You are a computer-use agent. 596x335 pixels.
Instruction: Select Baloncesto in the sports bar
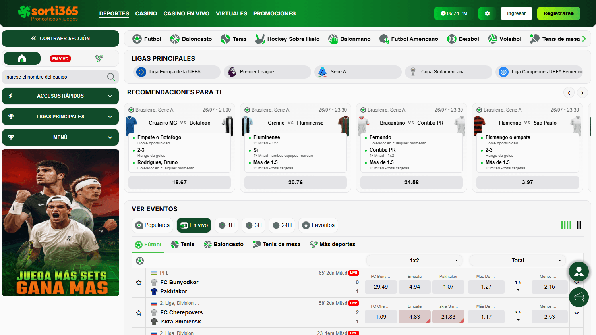[191, 39]
